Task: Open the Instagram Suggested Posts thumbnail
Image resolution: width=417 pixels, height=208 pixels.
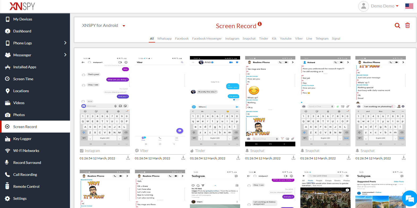Action: coord(381,189)
